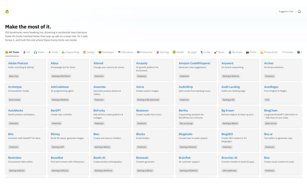The width and height of the screenshot is (307, 184).
Task: Select the All Tools tab
Action: [12, 52]
